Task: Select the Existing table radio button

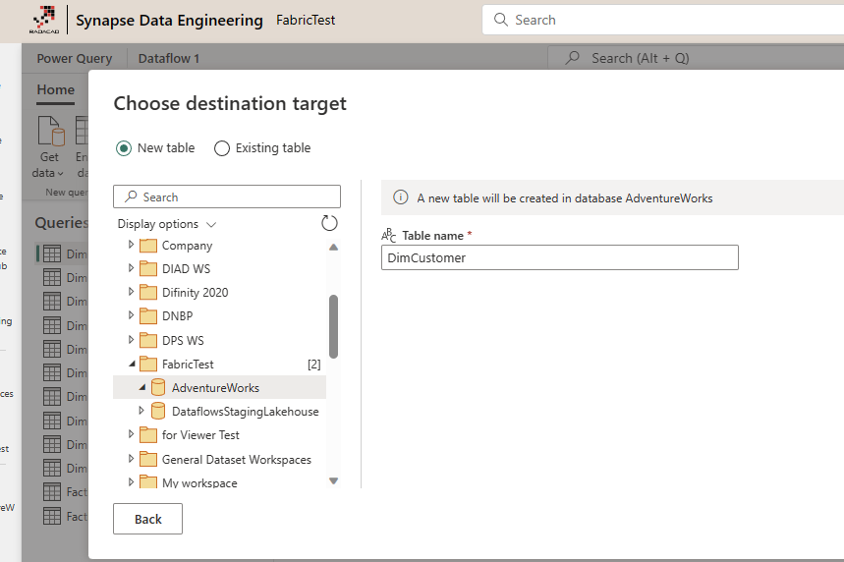Action: click(x=222, y=148)
